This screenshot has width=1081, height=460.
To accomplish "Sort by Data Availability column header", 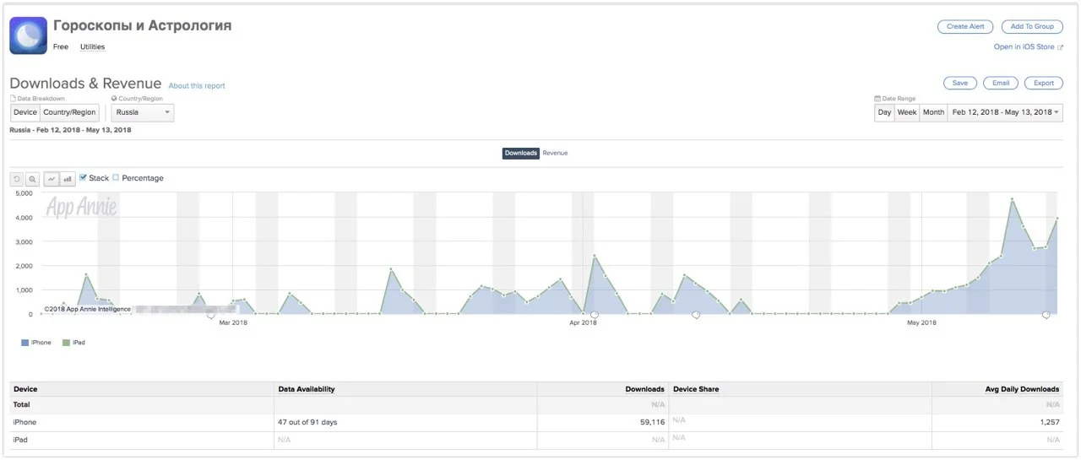I will point(307,389).
